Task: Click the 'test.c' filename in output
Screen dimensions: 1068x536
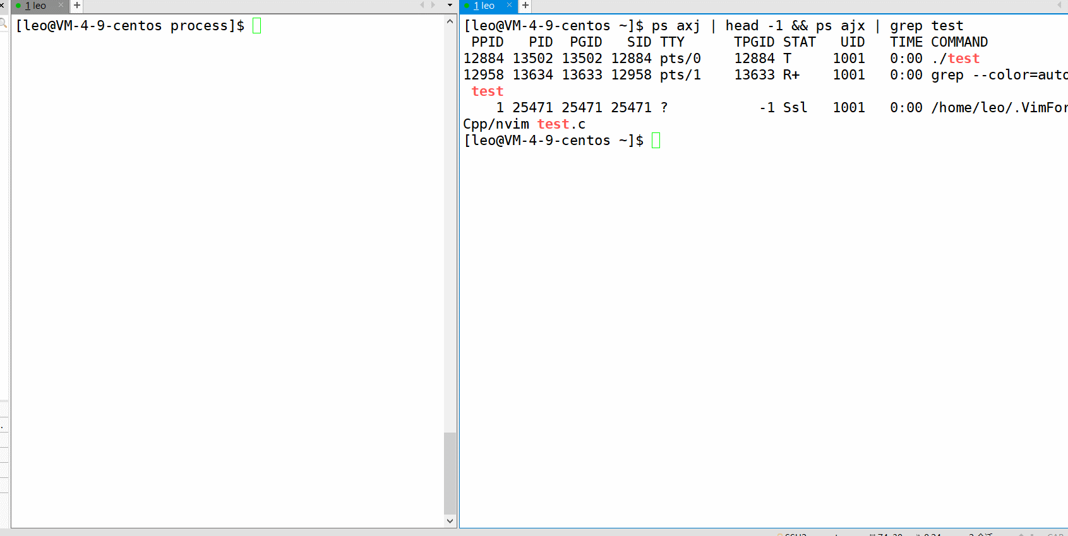Action: pos(561,124)
